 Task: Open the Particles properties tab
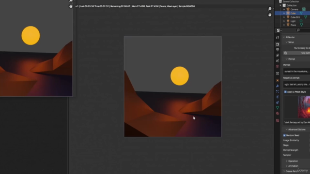tap(278, 91)
